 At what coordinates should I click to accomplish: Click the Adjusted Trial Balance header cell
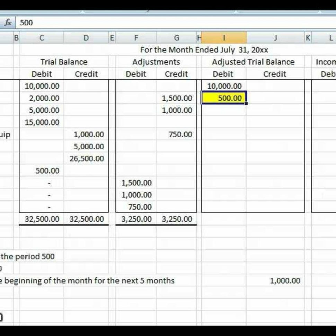[x=253, y=62]
